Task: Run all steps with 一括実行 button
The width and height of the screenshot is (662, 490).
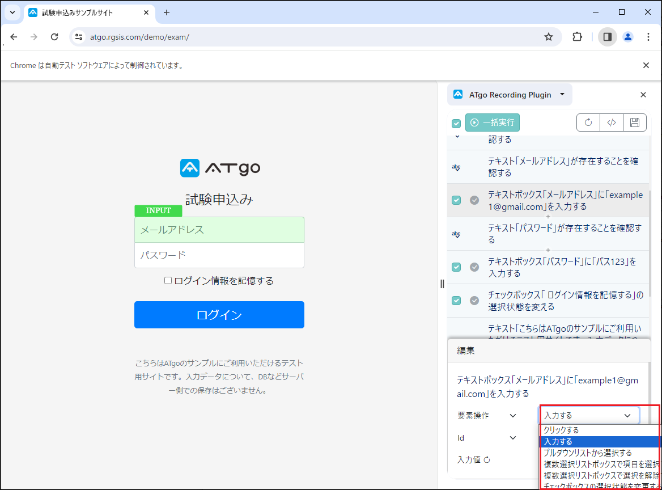Action: pyautogui.click(x=492, y=122)
